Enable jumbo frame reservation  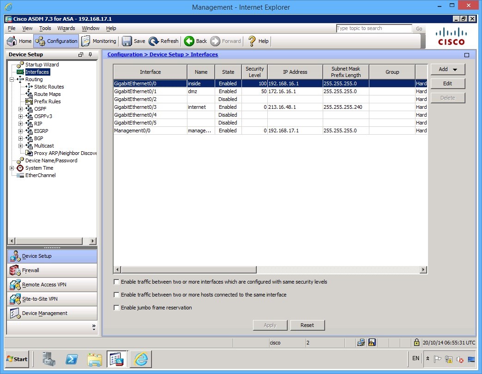click(x=116, y=308)
